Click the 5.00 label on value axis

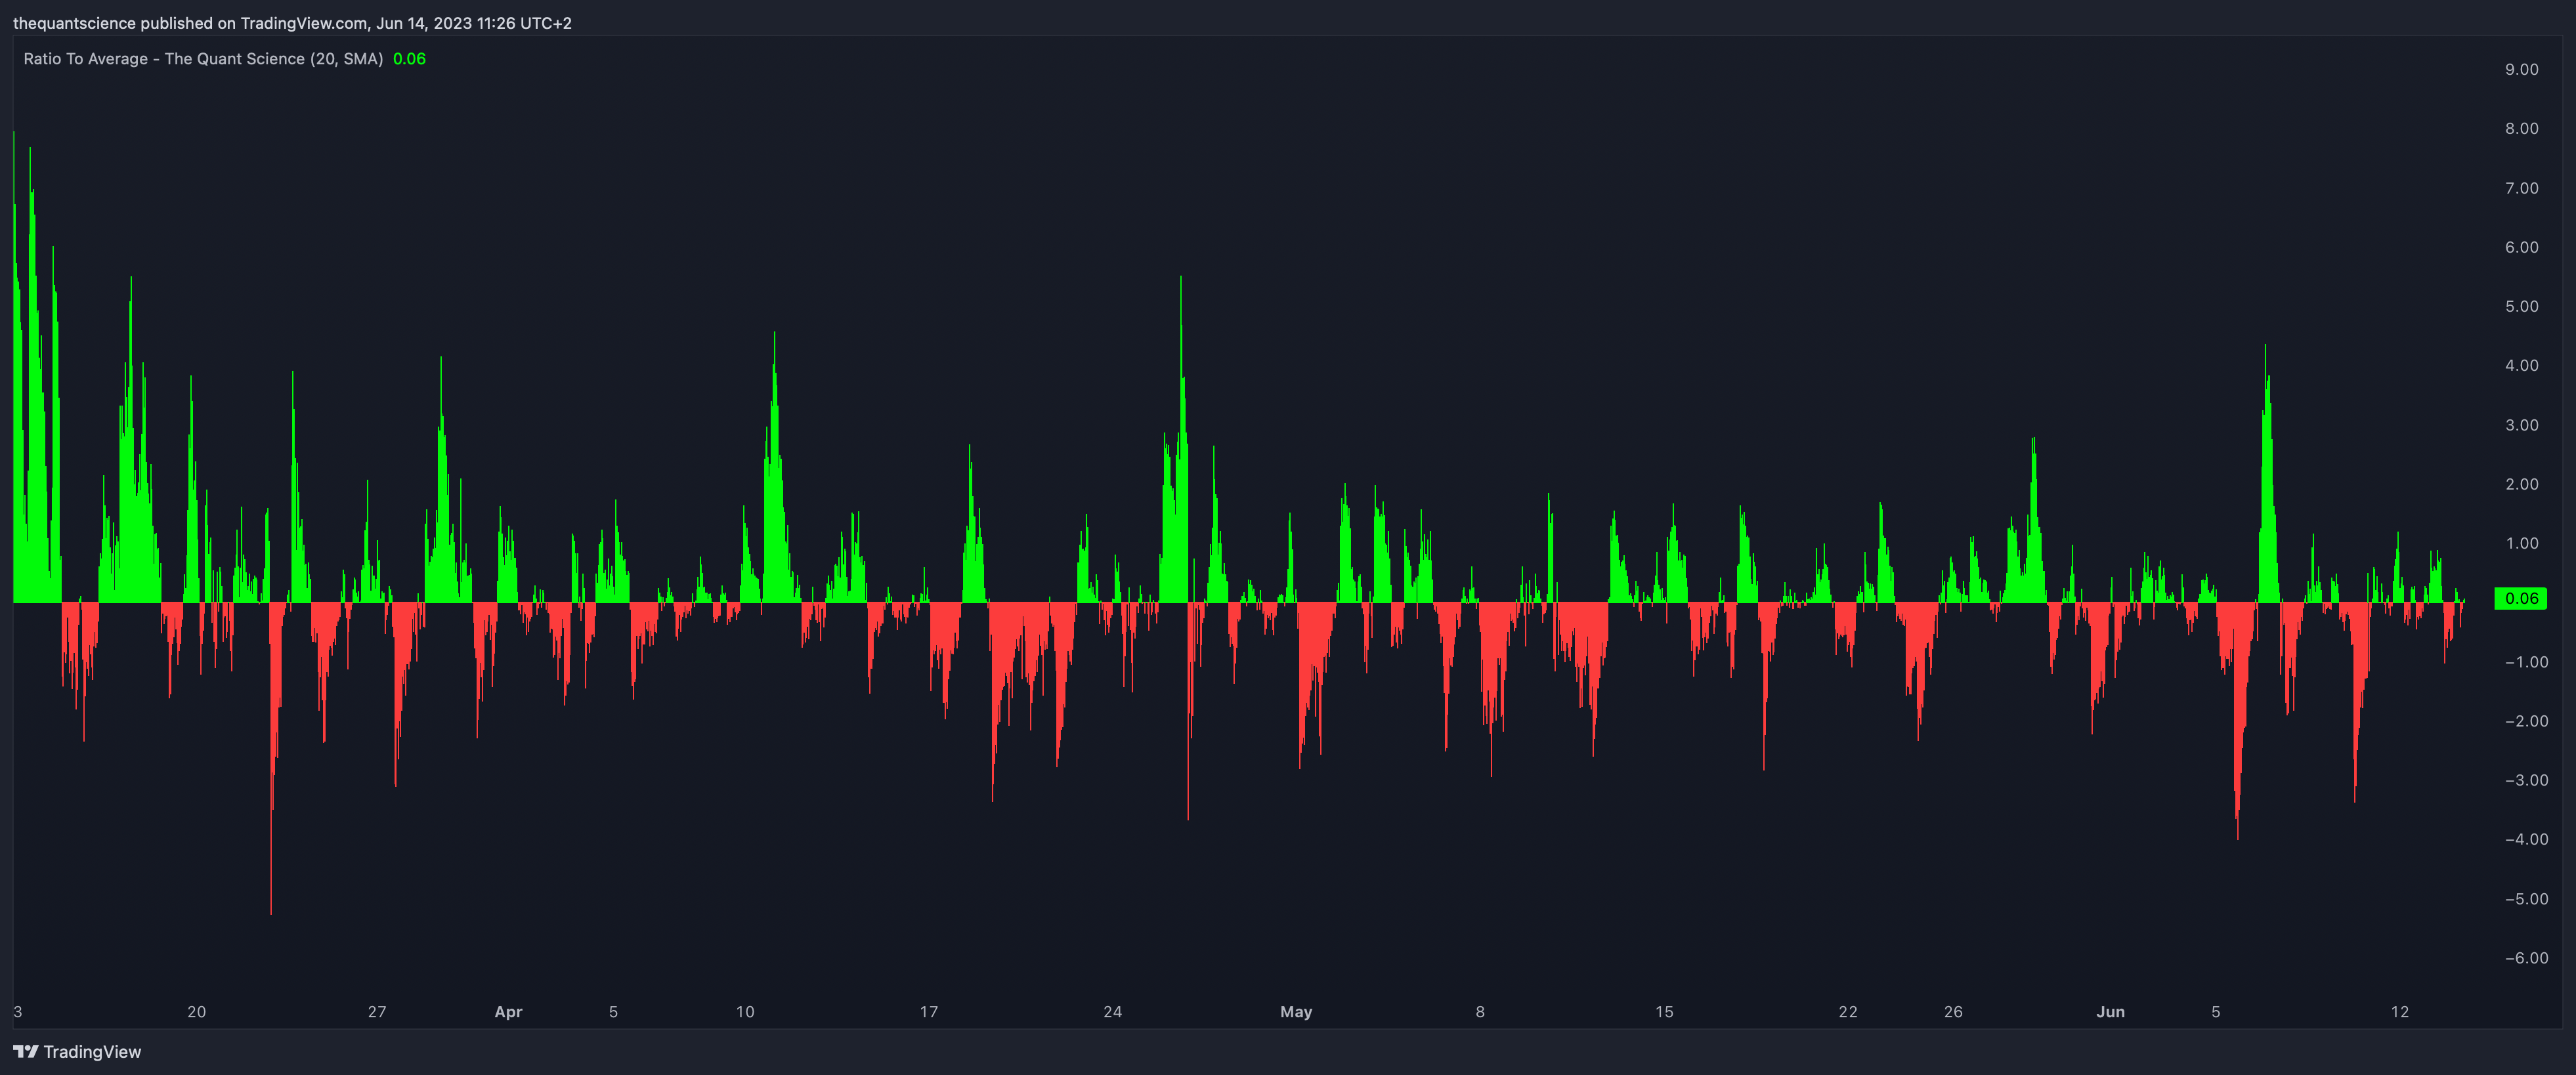(2521, 306)
